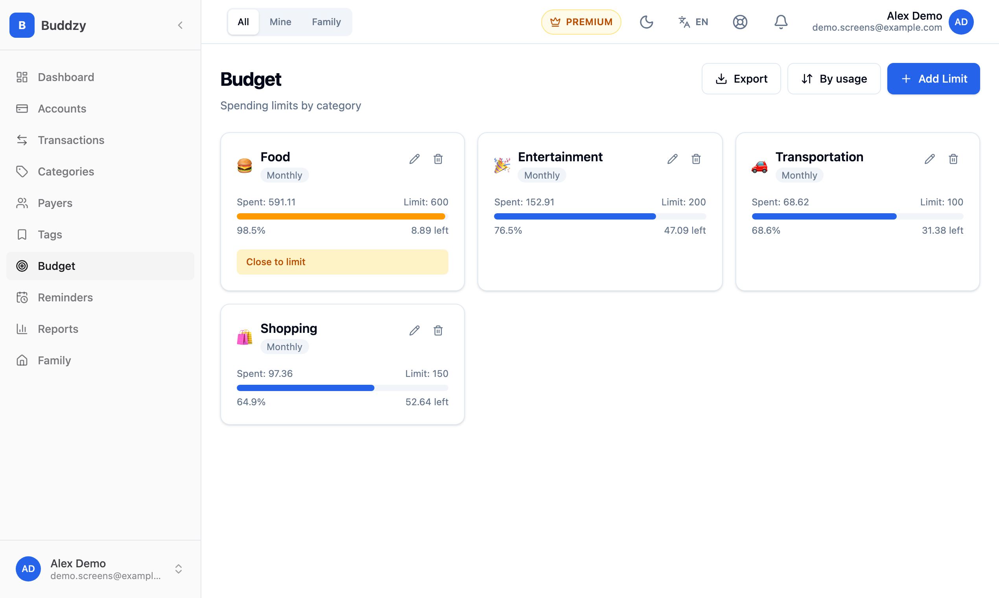The width and height of the screenshot is (999, 598).
Task: Switch to the Mine filter tab
Action: 280,22
